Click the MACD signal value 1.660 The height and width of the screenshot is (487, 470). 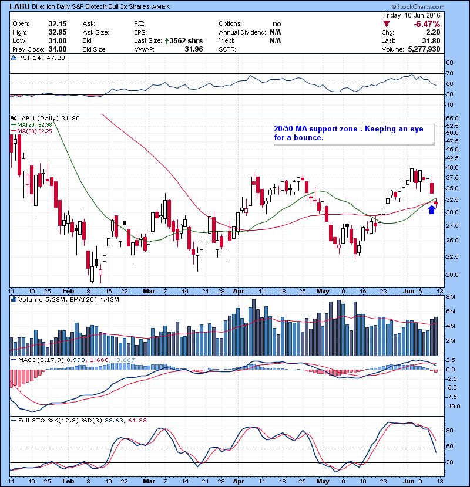click(99, 360)
